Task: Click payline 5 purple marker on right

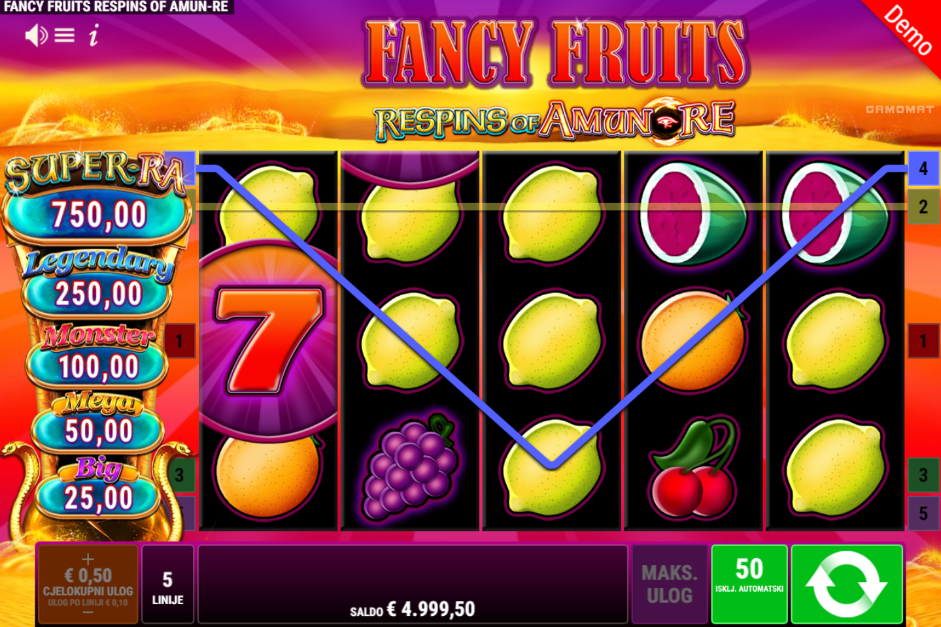Action: (x=923, y=513)
